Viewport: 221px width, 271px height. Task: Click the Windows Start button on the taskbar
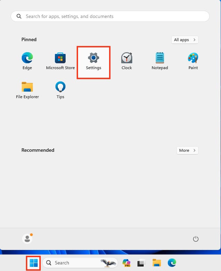coord(33,263)
